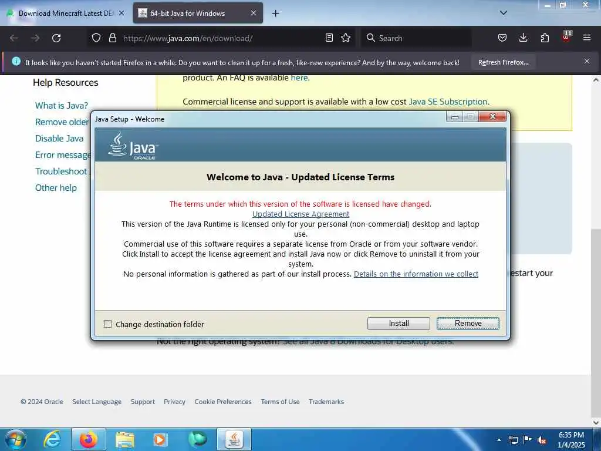Bookmark this page with the star icon
The height and width of the screenshot is (451, 601).
[346, 38]
